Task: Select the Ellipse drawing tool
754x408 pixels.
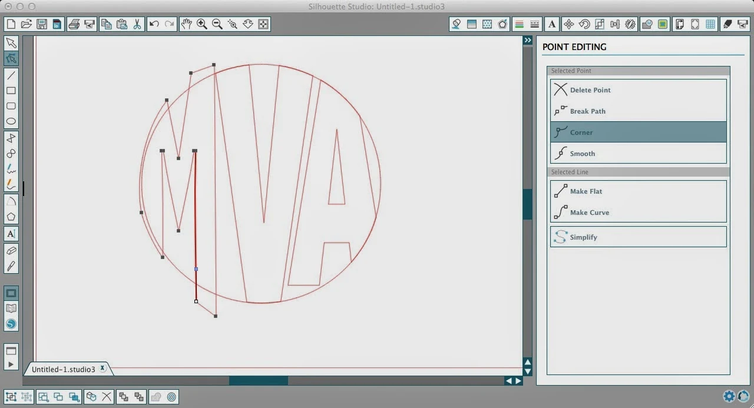Action: [11, 121]
